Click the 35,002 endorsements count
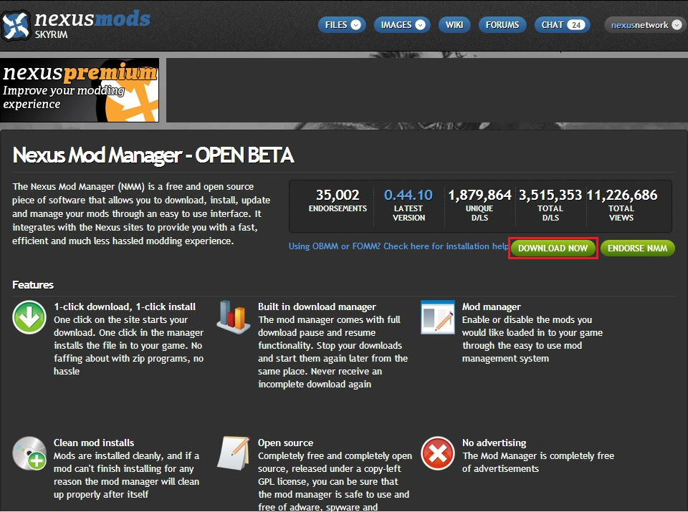The image size is (688, 512). 338,195
